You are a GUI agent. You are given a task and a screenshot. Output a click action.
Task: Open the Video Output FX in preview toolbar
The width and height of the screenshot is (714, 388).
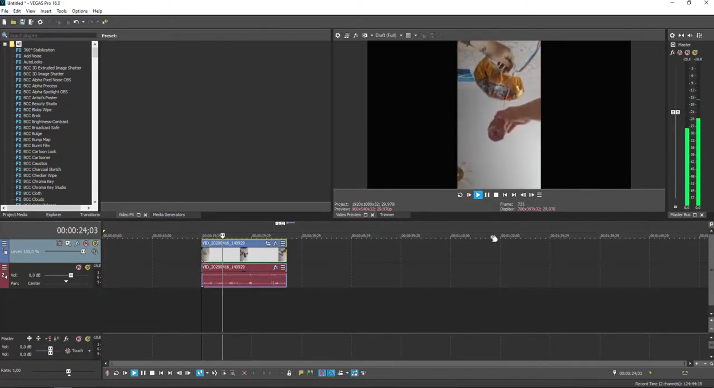coord(355,35)
